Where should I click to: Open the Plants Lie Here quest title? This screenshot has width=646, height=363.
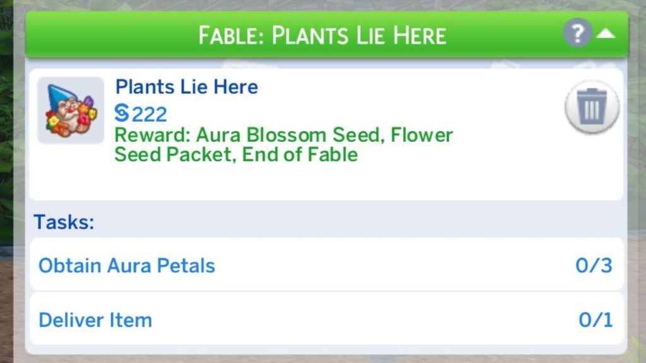point(185,86)
